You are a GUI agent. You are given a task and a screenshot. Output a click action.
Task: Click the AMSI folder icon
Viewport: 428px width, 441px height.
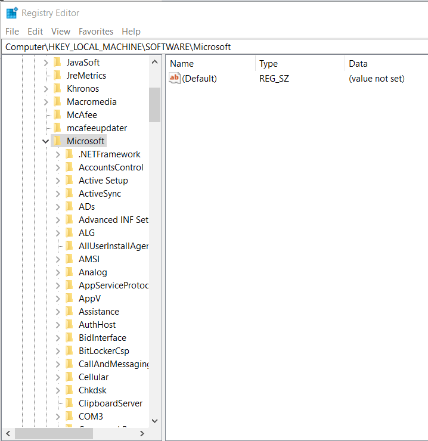click(70, 259)
